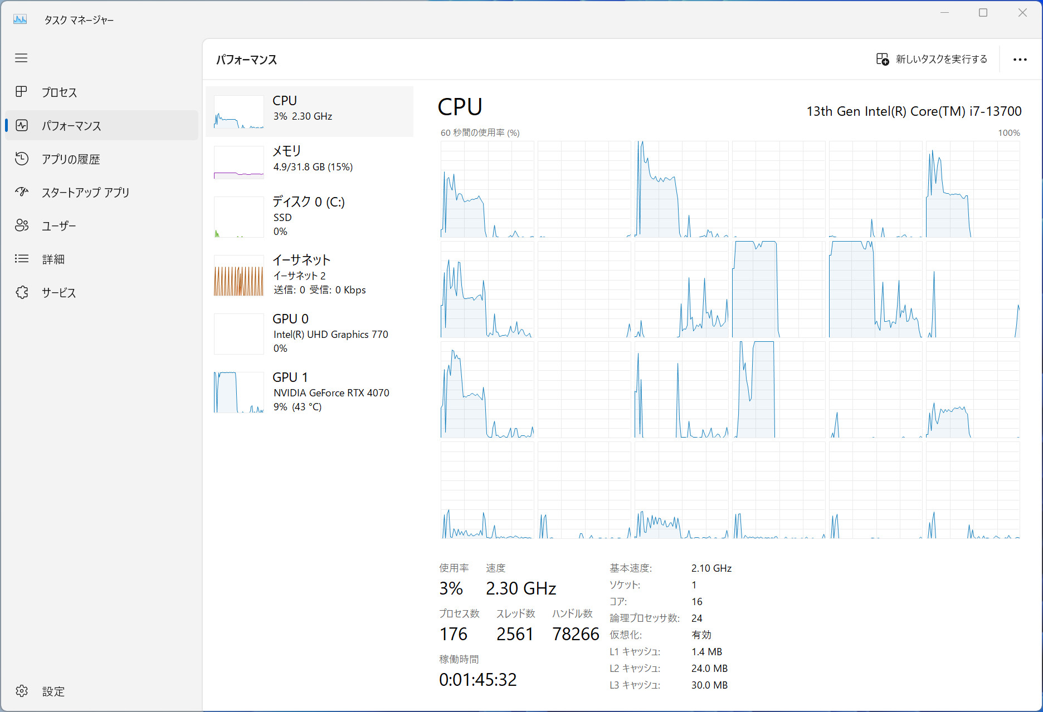This screenshot has height=712, width=1043.
Task: Open the 詳細 details list icon
Action: pyautogui.click(x=22, y=259)
